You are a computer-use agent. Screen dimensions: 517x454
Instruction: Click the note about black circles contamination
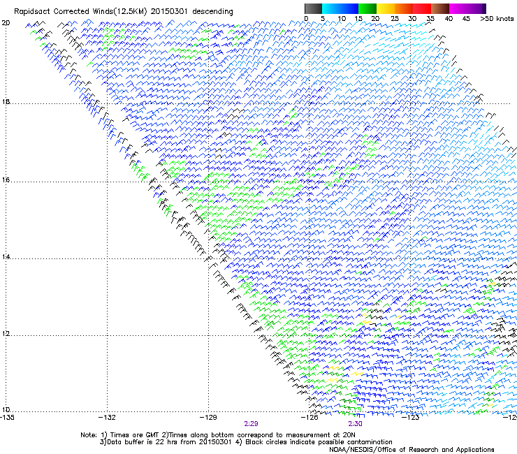coord(314,442)
